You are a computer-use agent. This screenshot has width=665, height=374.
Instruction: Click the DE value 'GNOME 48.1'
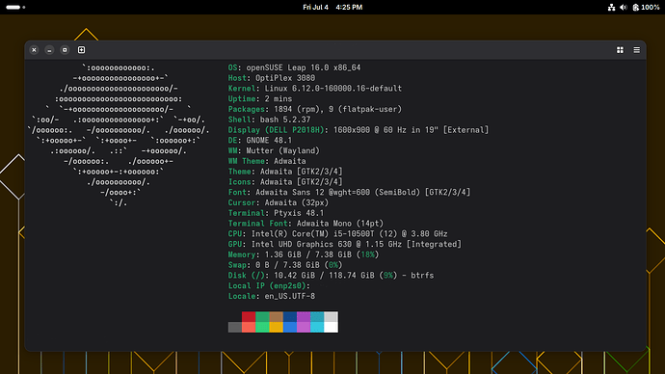(269, 141)
